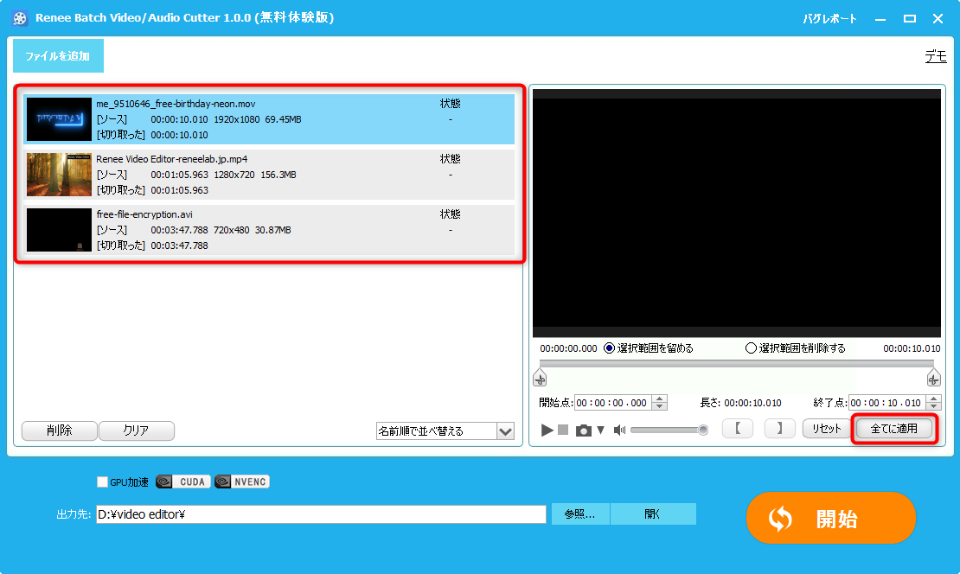960x574 pixels.
Task: Play the selected video
Action: pyautogui.click(x=547, y=430)
